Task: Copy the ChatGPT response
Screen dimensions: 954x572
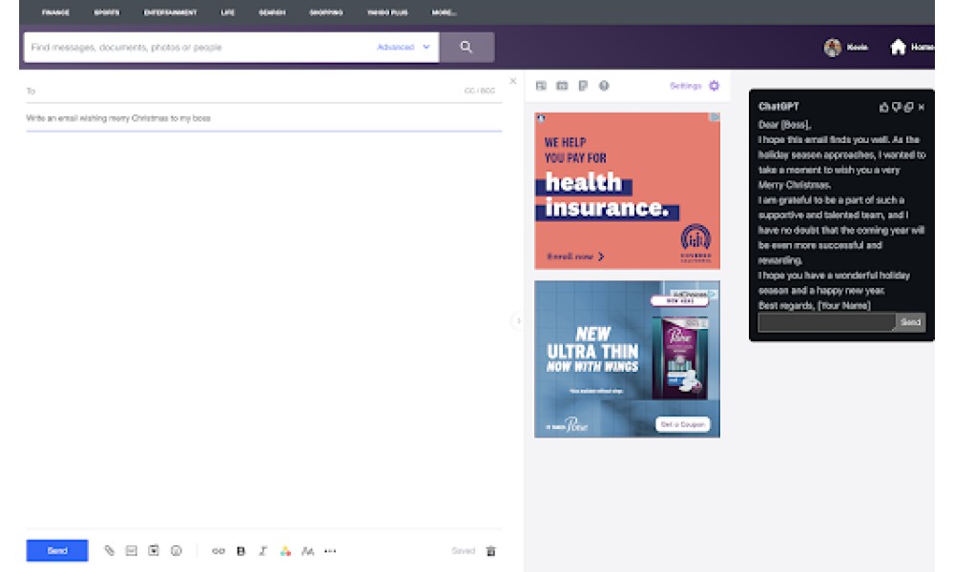Action: [x=909, y=107]
